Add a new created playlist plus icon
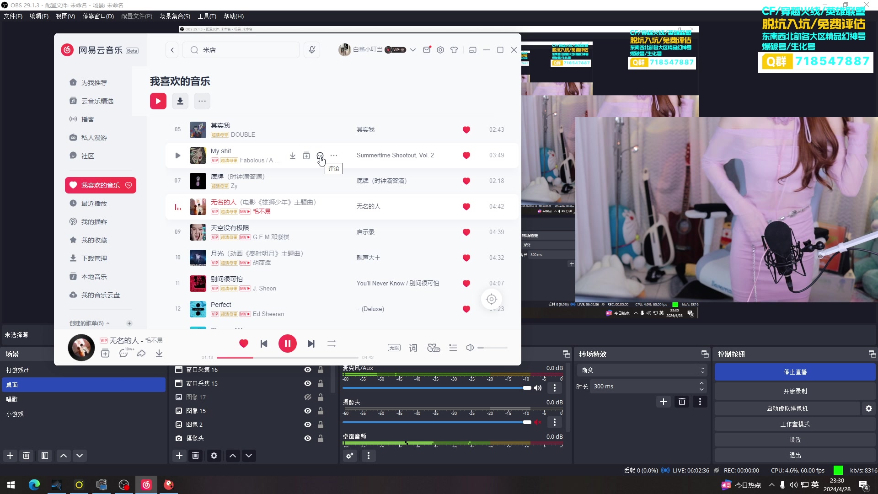The width and height of the screenshot is (878, 494). pyautogui.click(x=129, y=323)
